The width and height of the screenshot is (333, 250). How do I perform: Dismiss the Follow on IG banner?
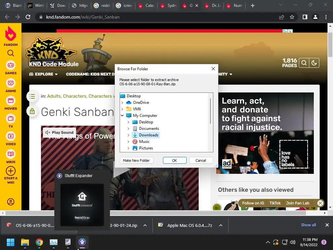tap(320, 203)
